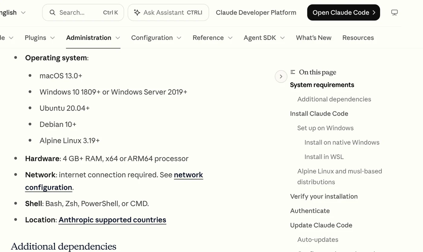Jump to Update Claude Code section

coord(321,225)
